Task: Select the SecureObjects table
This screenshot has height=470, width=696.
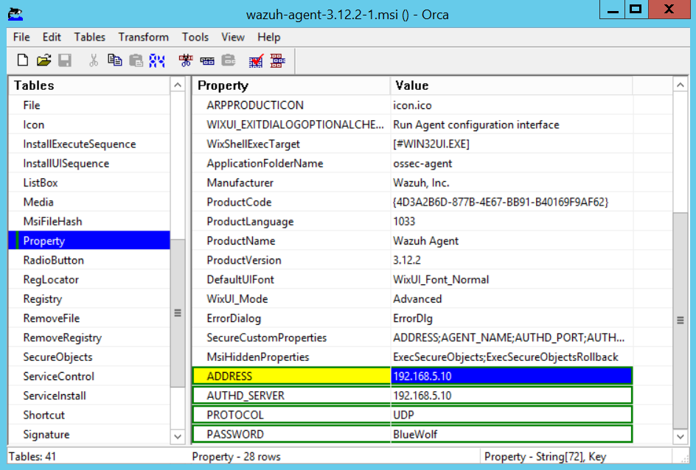Action: point(89,357)
